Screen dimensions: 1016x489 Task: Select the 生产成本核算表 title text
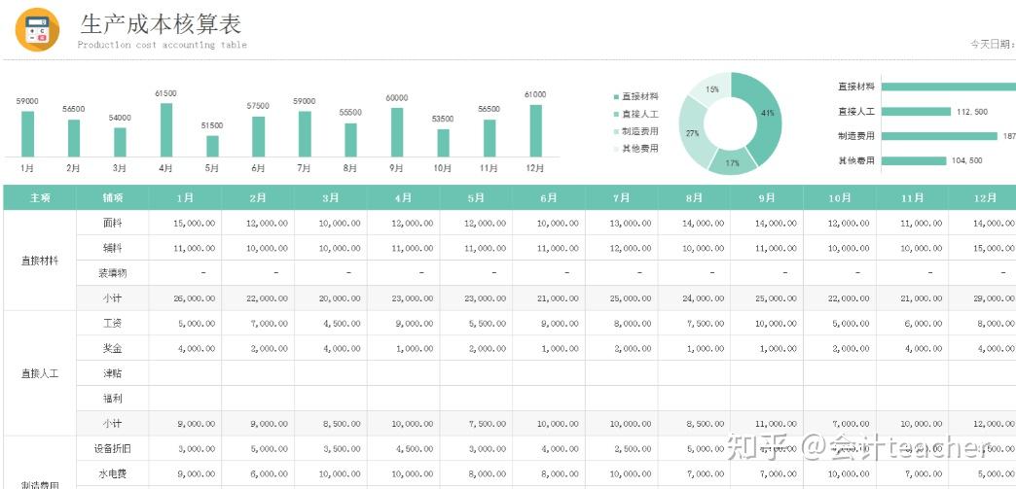[x=161, y=24]
